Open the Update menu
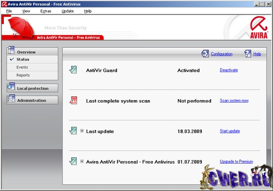Image resolution: width=273 pixels, height=191 pixels. pyautogui.click(x=68, y=11)
